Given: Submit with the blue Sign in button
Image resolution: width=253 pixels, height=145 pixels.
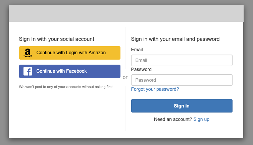Looking at the screenshot, I should click(182, 106).
